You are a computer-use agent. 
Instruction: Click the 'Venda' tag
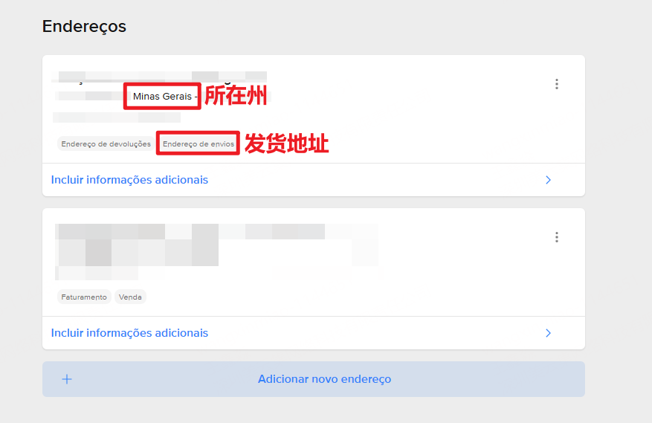tap(130, 297)
